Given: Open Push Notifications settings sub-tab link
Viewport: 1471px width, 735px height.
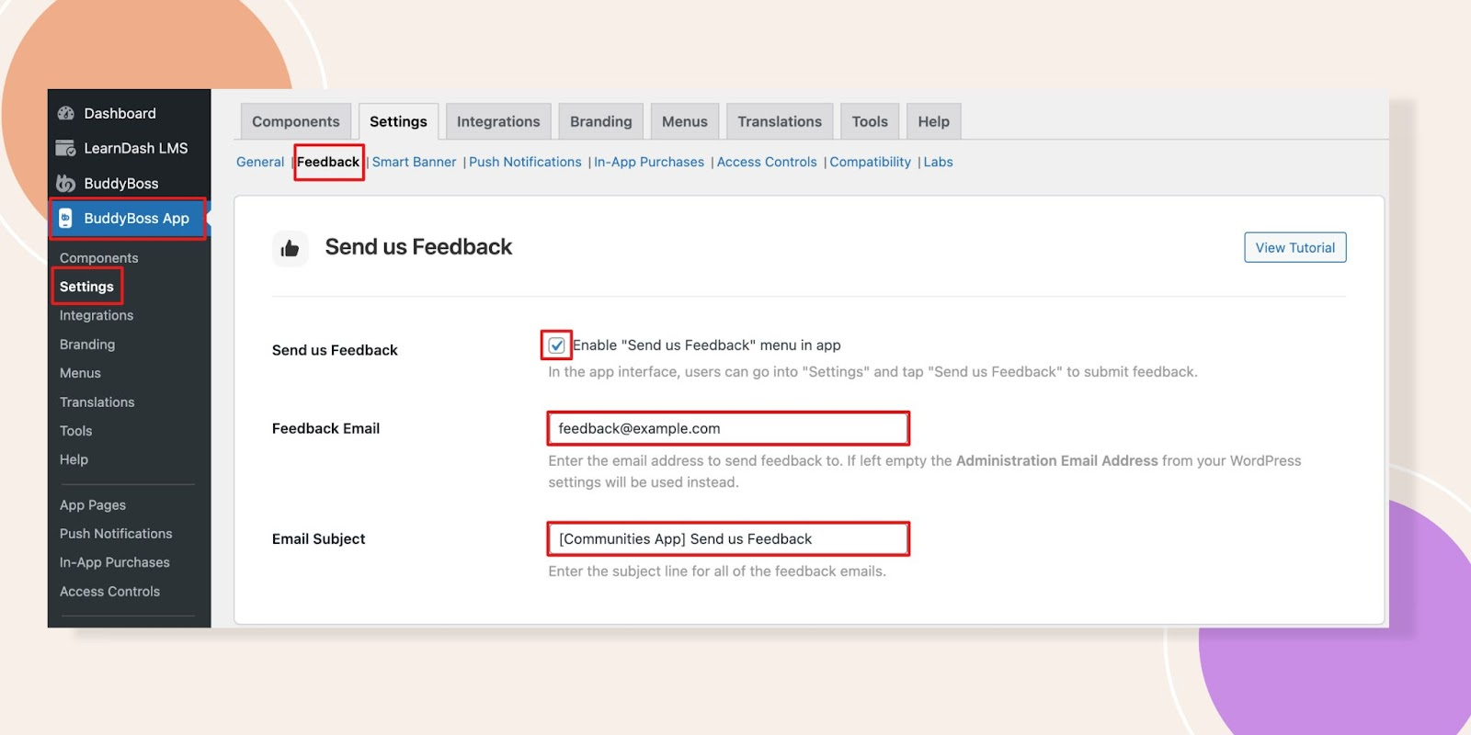Looking at the screenshot, I should click(525, 162).
